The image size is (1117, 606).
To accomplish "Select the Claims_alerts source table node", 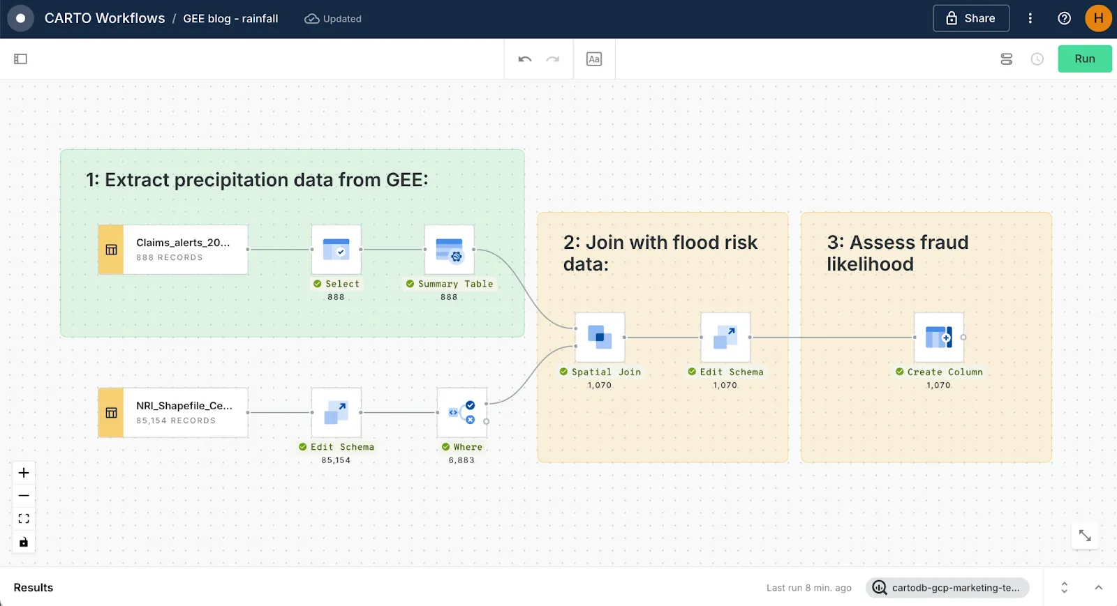I will (x=173, y=250).
